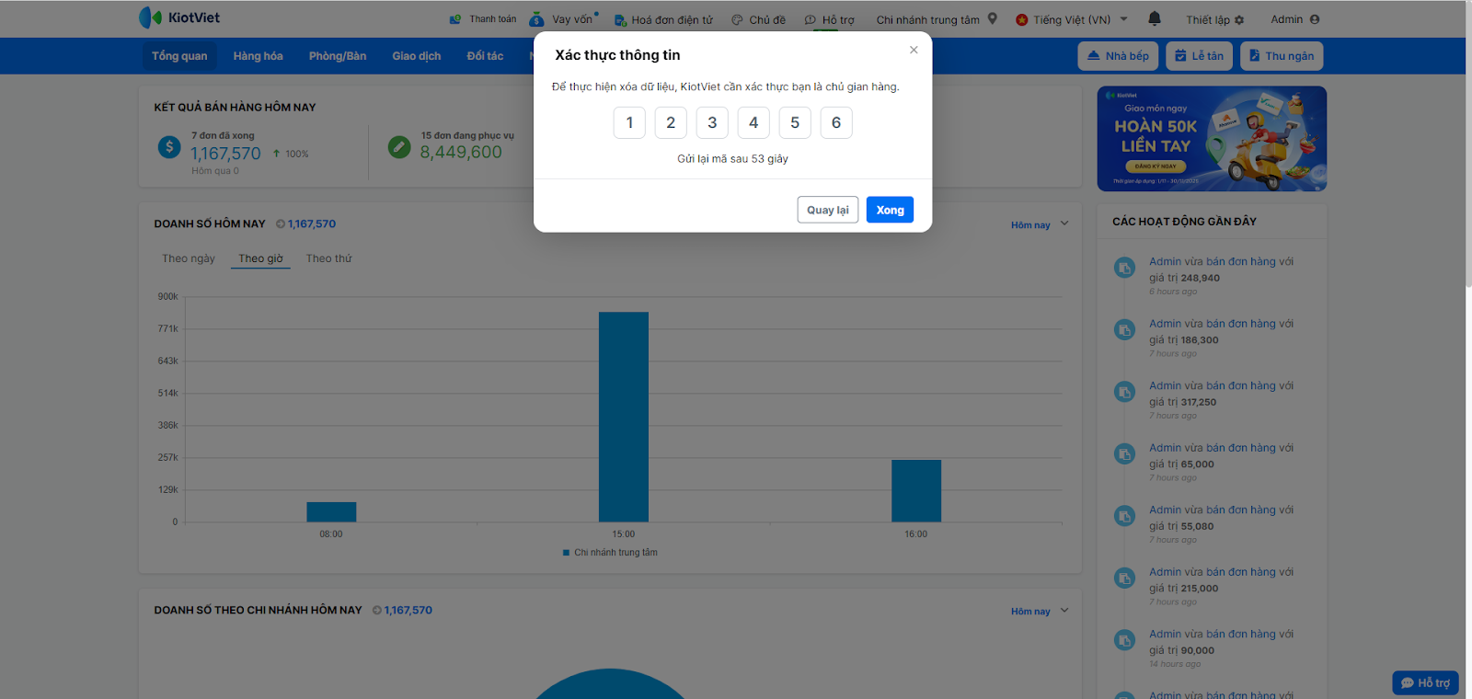Open Hoá đơn điện tử
This screenshot has width=1472, height=699.
click(663, 19)
